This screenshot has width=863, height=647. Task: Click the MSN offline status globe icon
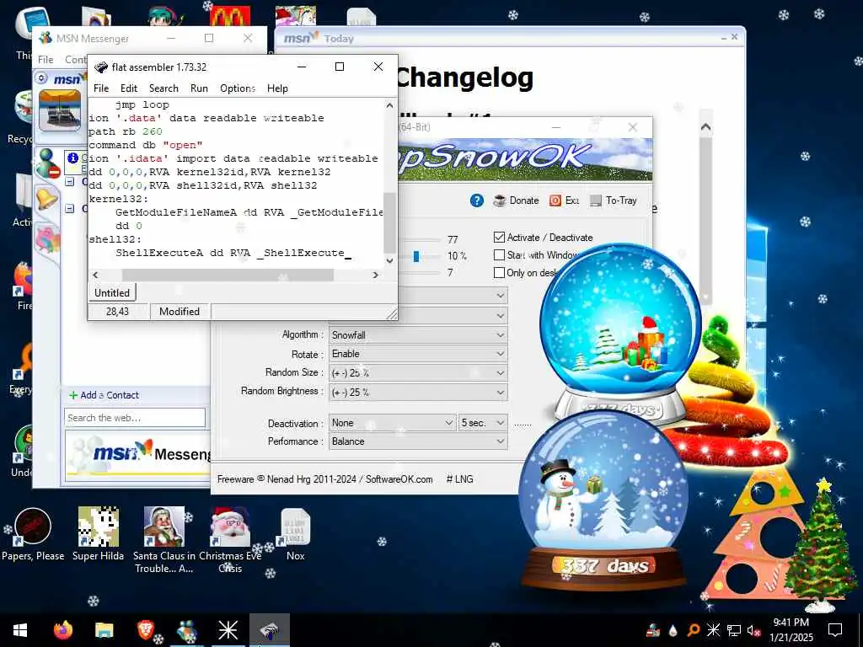(x=47, y=163)
